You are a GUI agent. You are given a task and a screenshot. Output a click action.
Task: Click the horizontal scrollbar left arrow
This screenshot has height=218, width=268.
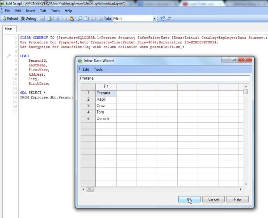click(84, 189)
